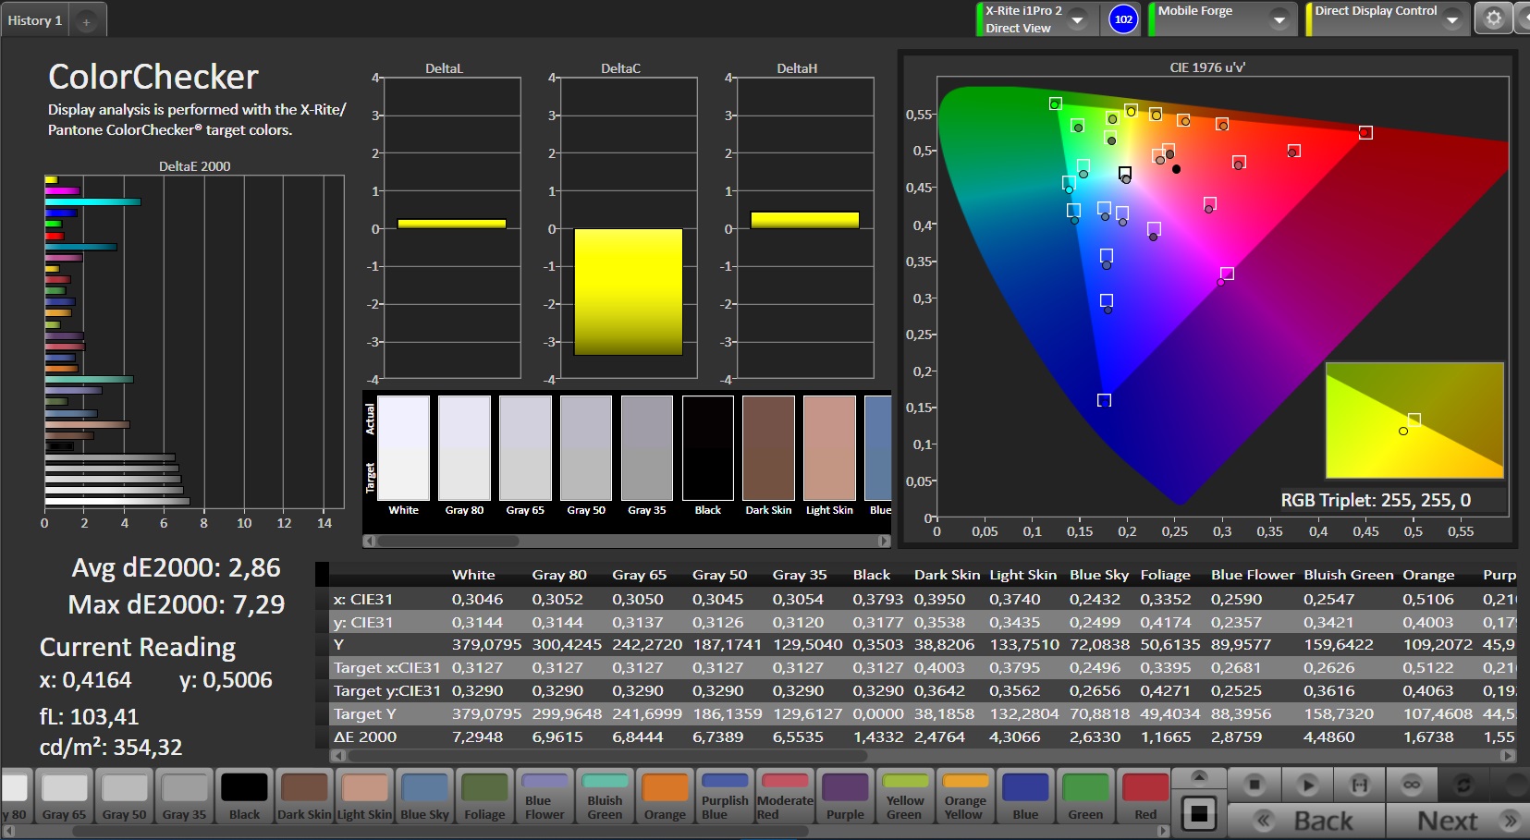Screen dimensions: 1530x840
Task: Expand the X-Rite i1Pro 2 meter dropdown
Action: [x=1077, y=19]
